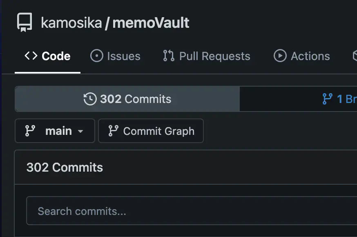
Task: Select the 302 Commits segment button
Action: (127, 99)
